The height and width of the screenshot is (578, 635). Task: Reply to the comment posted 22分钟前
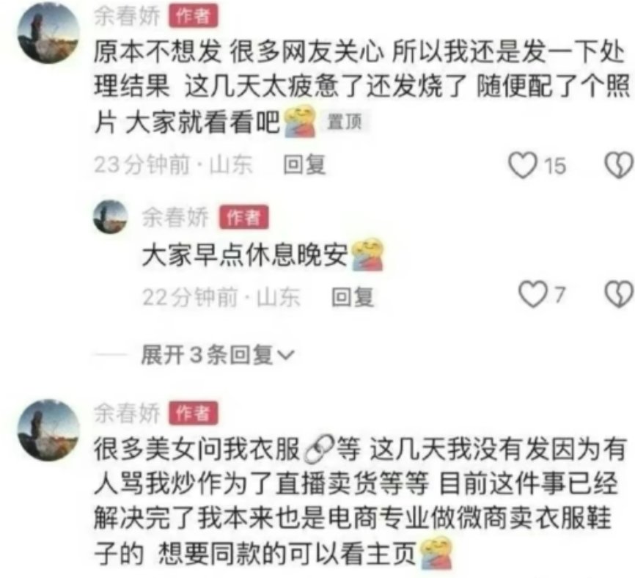coord(352,297)
